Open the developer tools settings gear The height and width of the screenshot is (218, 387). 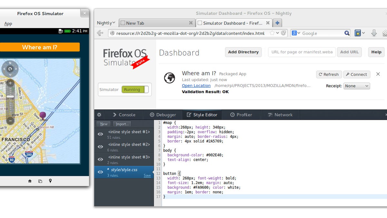click(99, 115)
